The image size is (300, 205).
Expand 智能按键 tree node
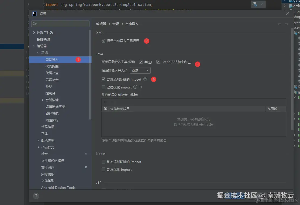pos(43,100)
